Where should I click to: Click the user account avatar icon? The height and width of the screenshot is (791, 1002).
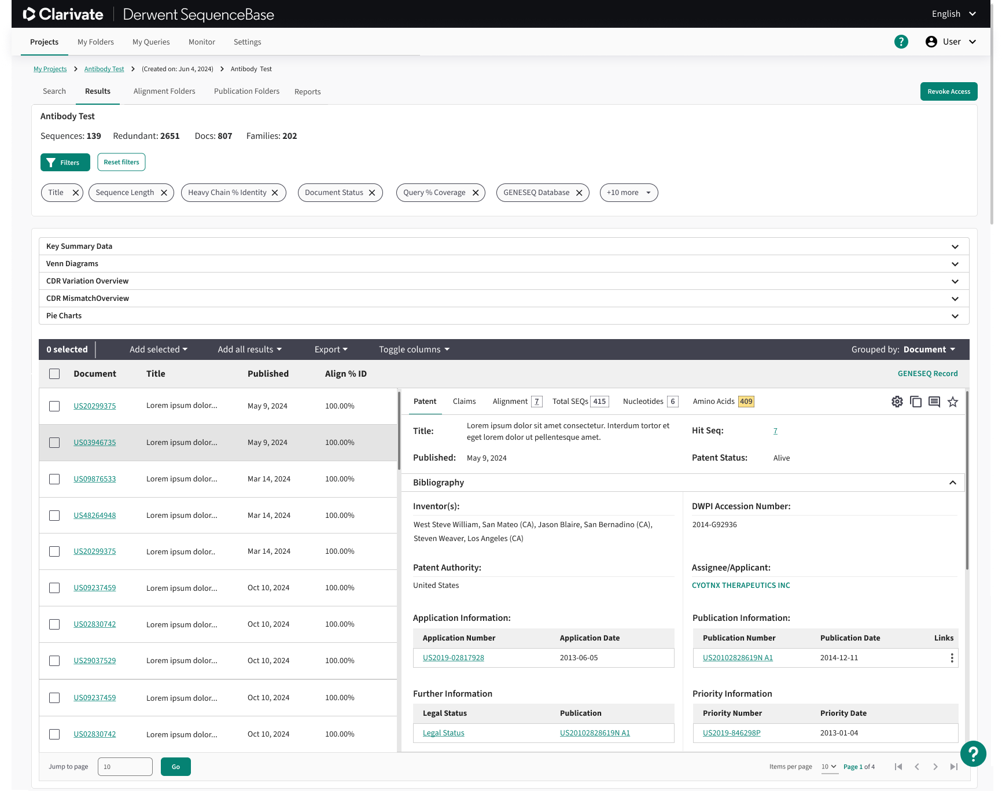coord(931,42)
